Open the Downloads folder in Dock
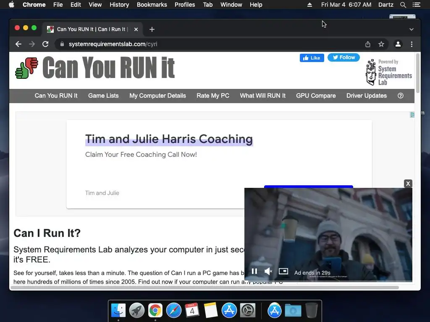This screenshot has height=322, width=430. 293,311
